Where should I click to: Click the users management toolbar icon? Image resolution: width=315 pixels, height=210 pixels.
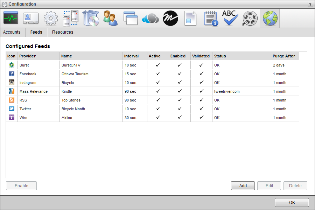pos(110,18)
